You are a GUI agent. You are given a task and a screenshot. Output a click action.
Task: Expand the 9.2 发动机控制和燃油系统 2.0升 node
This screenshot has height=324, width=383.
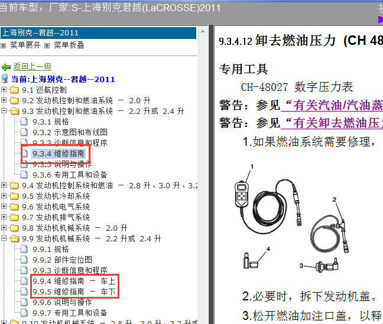tap(4, 100)
